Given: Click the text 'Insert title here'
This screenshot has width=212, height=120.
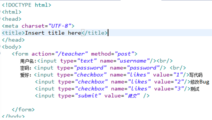Looking at the screenshot, I should point(53,33).
